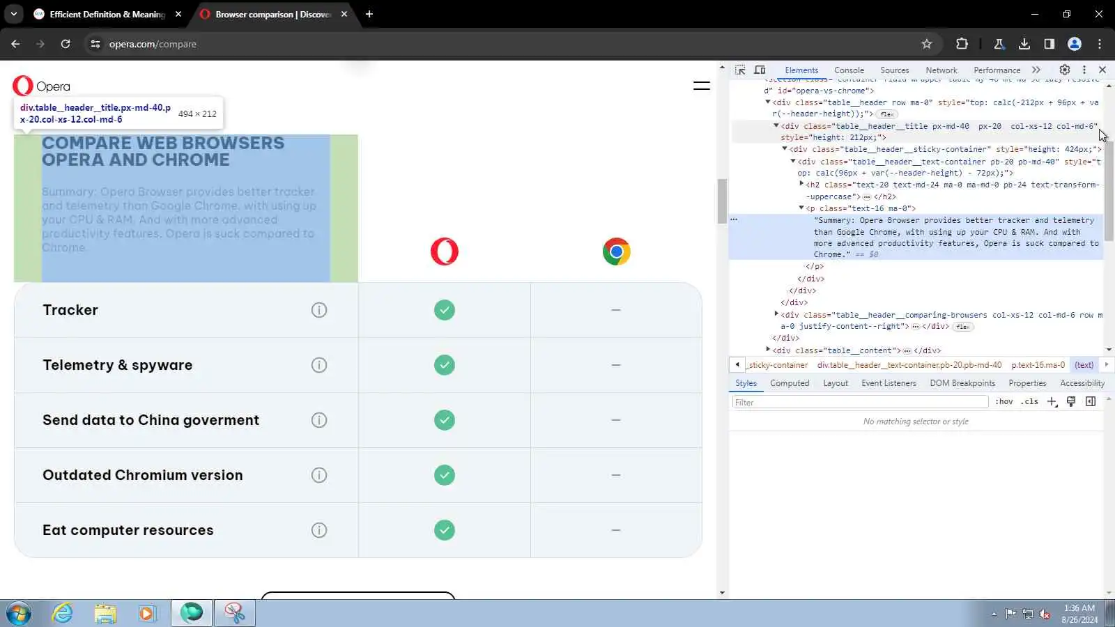The width and height of the screenshot is (1115, 627).
Task: Show info for the Tracker row
Action: point(319,310)
